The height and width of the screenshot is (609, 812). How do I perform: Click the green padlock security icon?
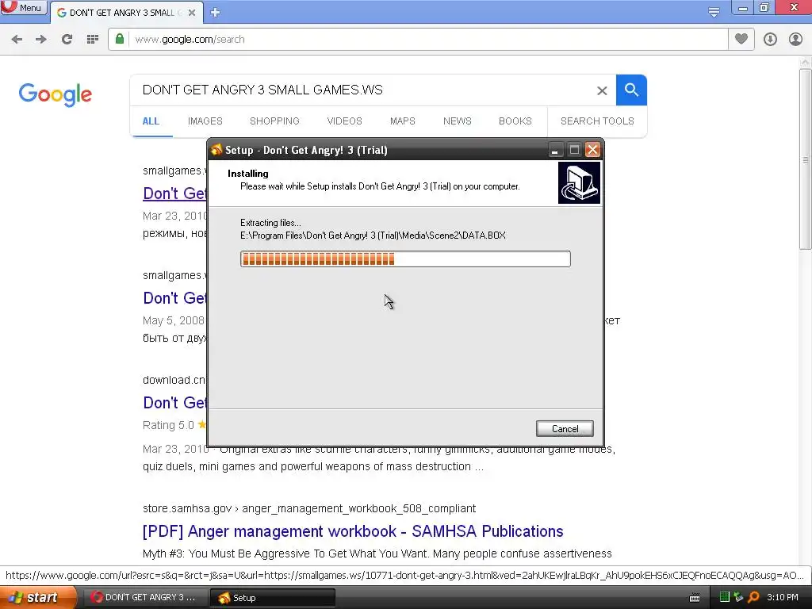point(120,39)
